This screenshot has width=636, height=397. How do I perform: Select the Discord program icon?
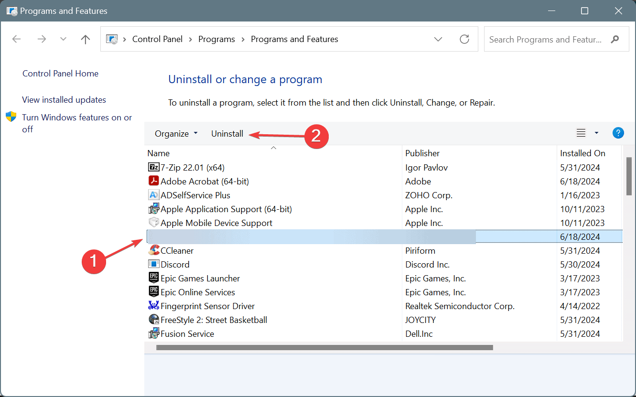coord(153,264)
